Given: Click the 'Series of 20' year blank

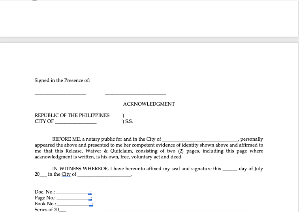Looking at the screenshot, I should (62, 210).
